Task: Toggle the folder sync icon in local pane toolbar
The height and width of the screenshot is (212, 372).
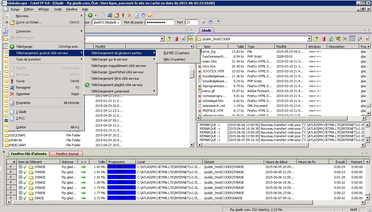Action: point(191,39)
